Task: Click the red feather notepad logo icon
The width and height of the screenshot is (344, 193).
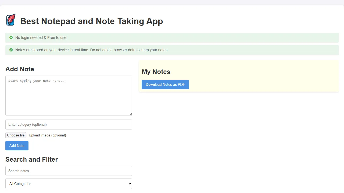Action: [10, 20]
